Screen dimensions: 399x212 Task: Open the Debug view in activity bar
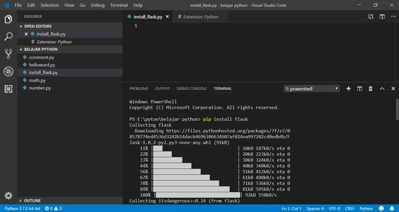(x=8, y=71)
